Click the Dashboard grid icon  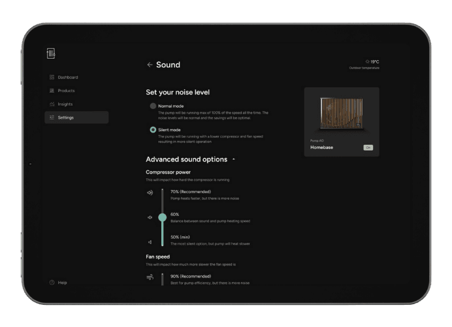tap(52, 77)
